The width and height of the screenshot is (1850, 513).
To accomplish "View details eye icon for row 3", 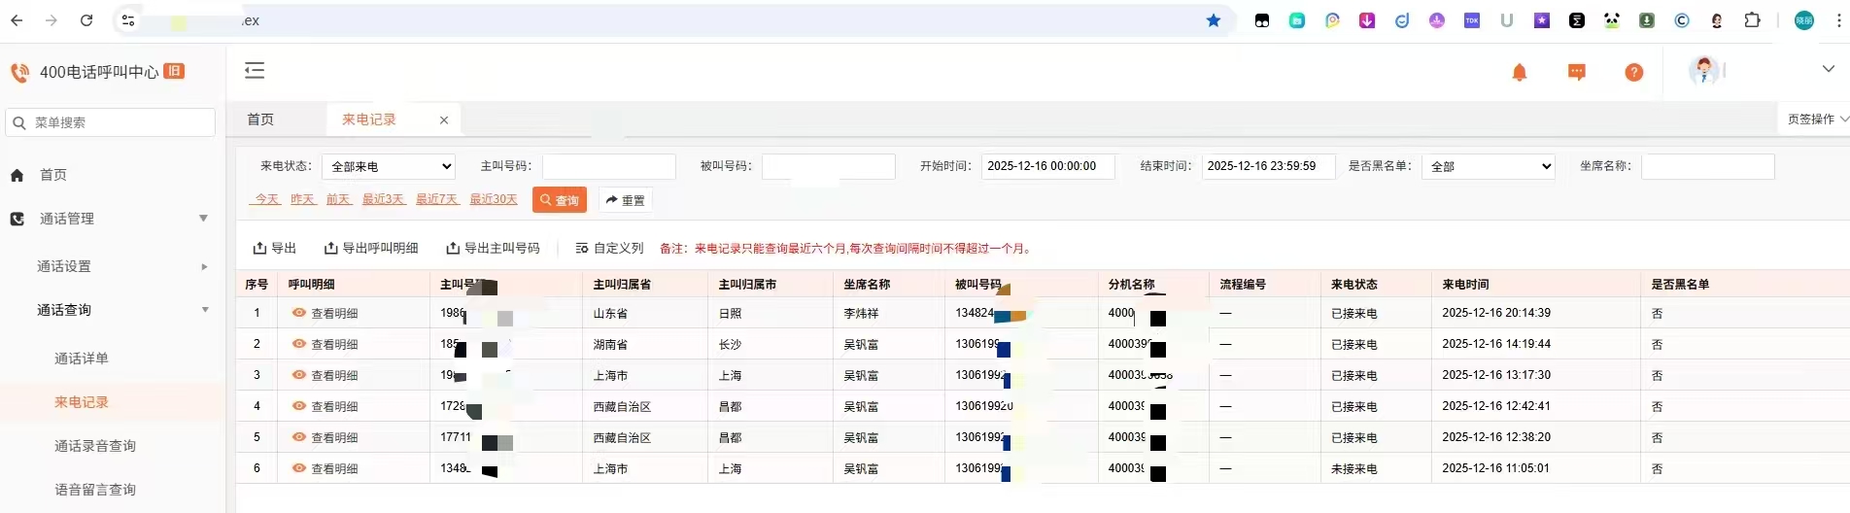I will pyautogui.click(x=299, y=375).
